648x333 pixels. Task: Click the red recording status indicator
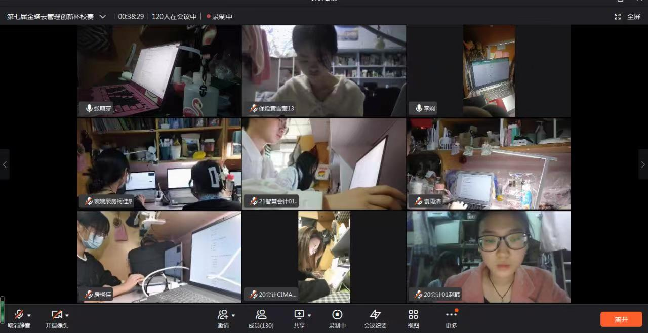[x=208, y=17]
